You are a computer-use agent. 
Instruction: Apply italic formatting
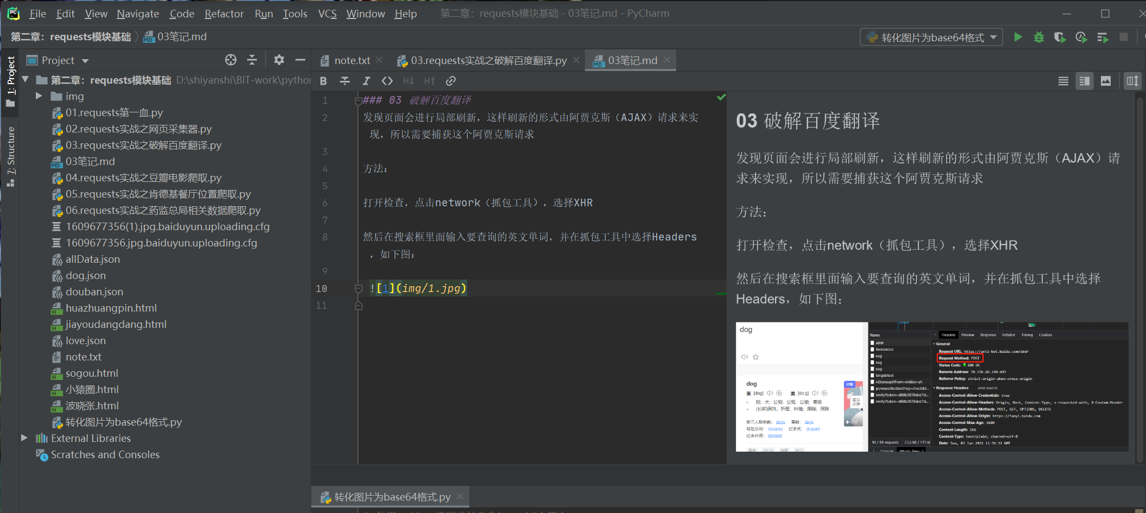(366, 80)
